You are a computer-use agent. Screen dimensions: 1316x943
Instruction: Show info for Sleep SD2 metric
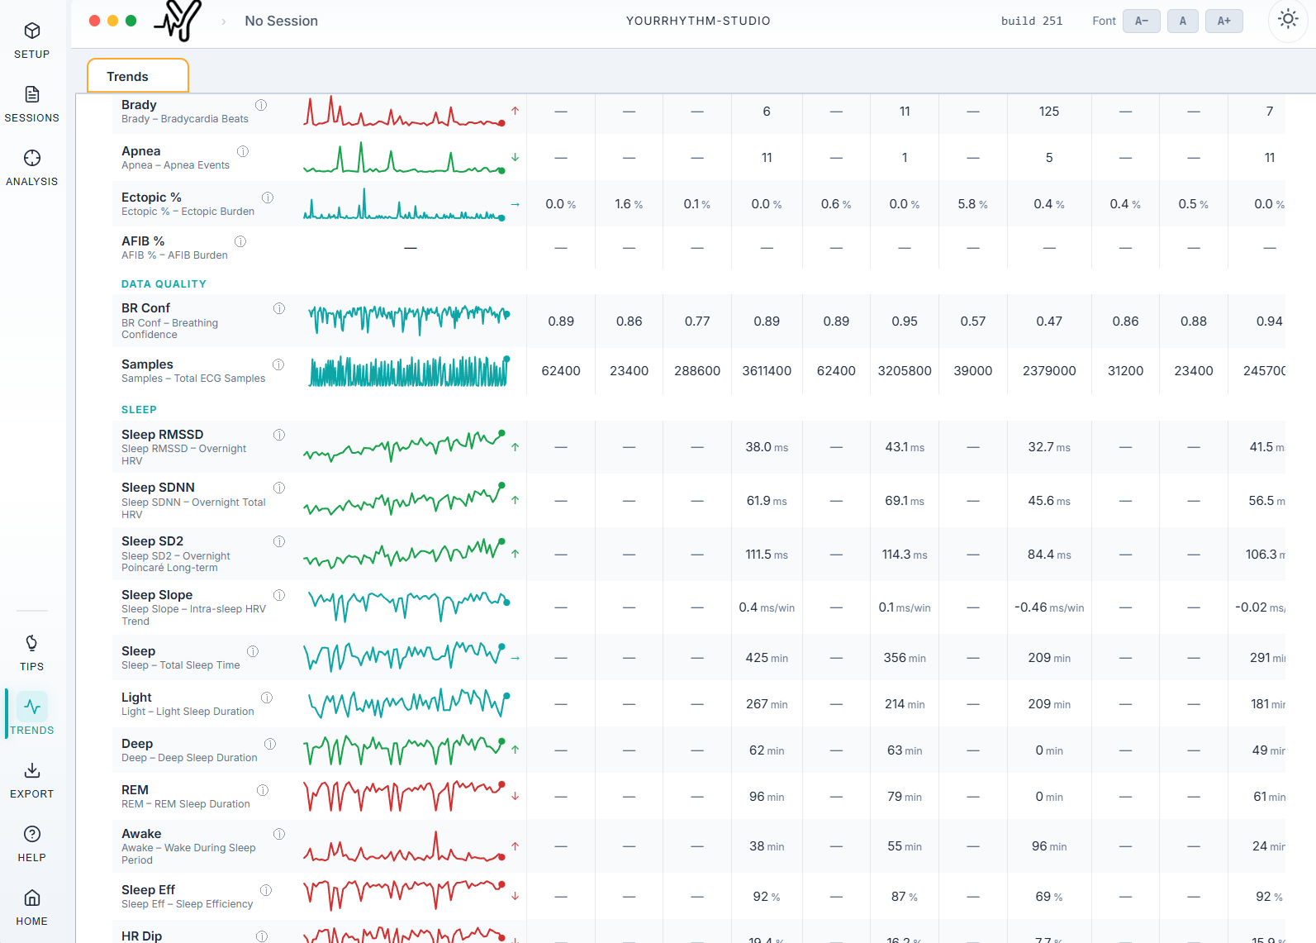[x=279, y=541]
